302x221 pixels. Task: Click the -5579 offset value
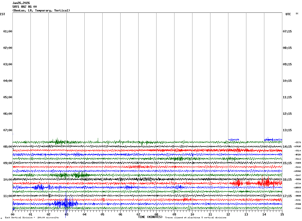(298, 142)
